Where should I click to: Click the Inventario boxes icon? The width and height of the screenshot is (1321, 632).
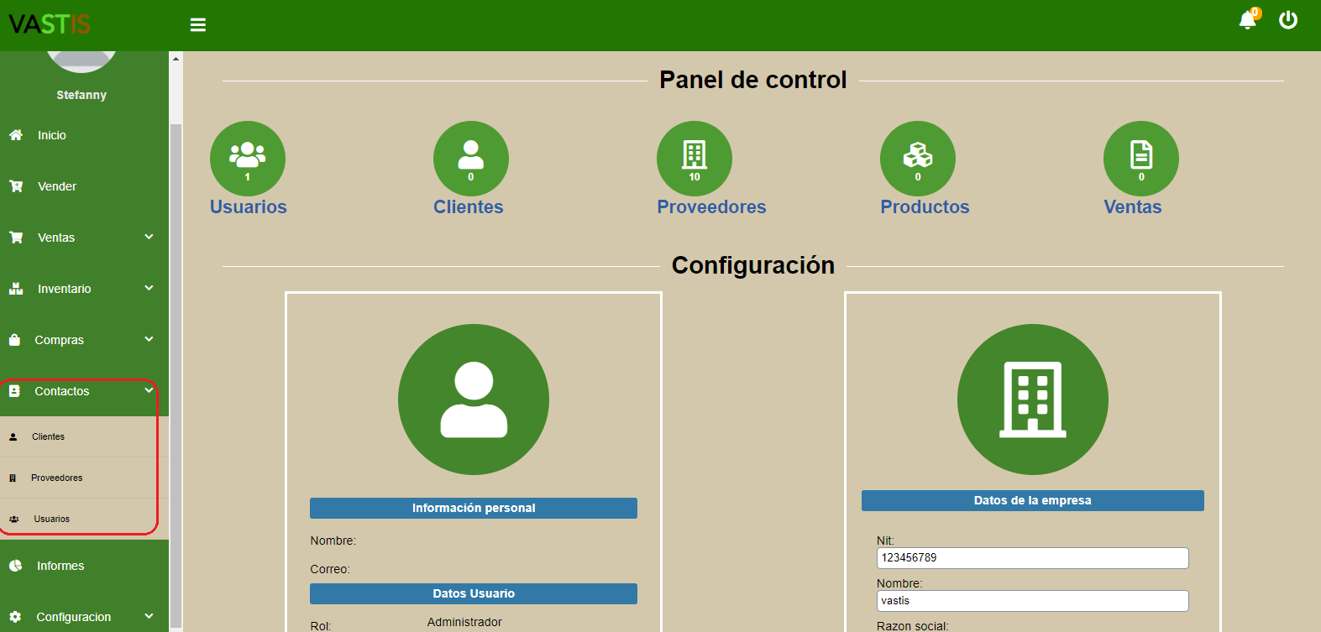(x=15, y=289)
